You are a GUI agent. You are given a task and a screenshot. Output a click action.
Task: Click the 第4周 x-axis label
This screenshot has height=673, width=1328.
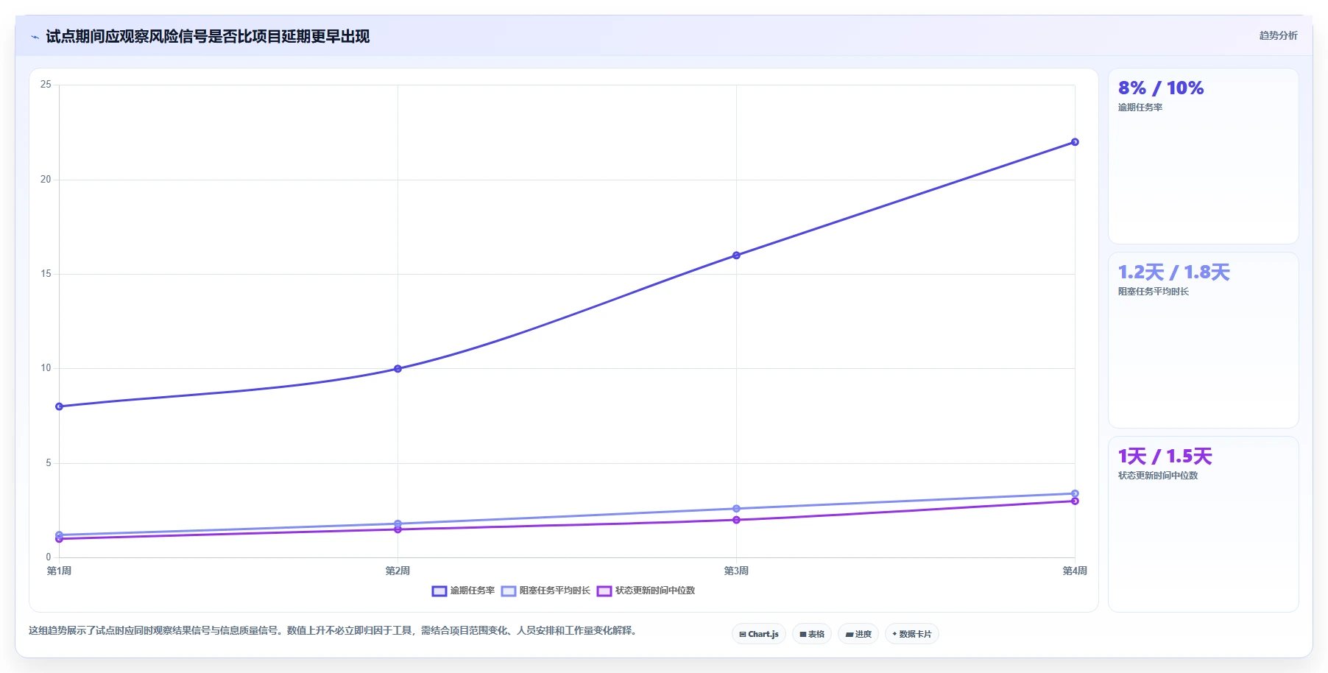(x=1075, y=571)
